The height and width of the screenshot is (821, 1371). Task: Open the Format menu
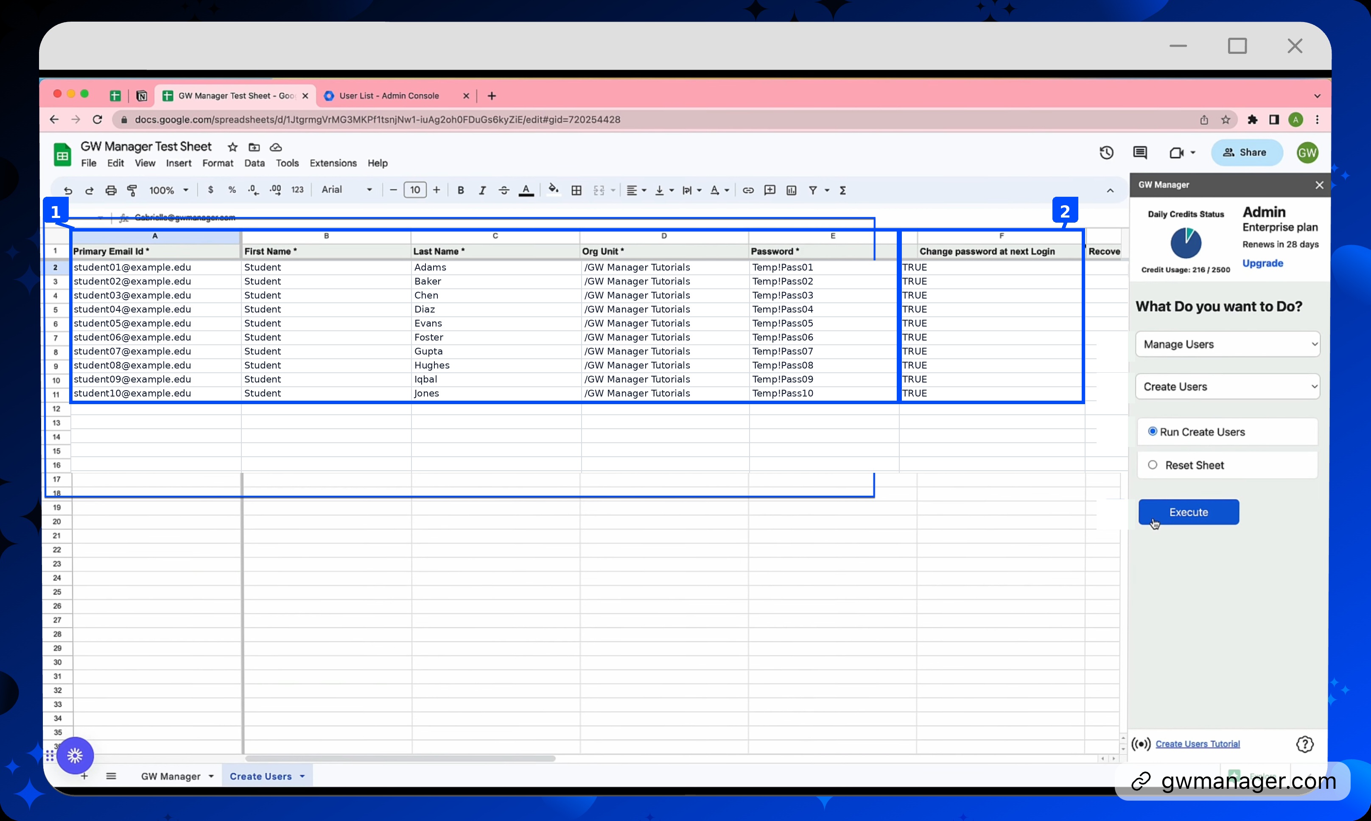point(218,163)
